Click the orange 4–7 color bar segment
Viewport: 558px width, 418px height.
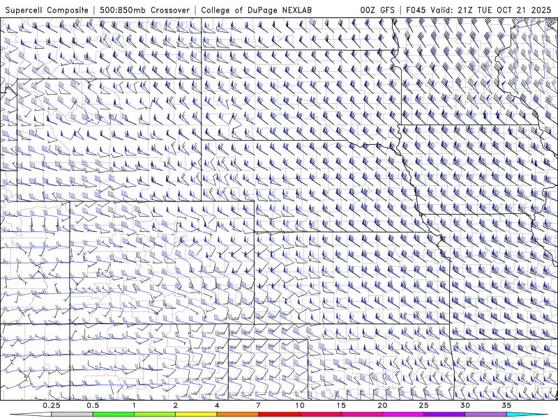237,415
